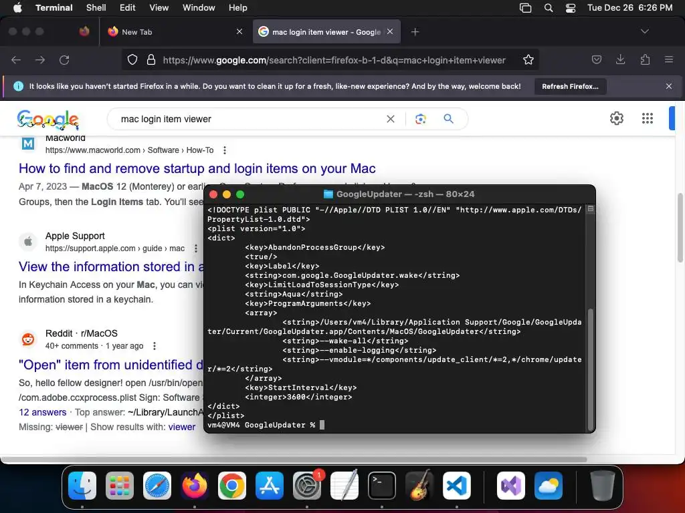Search by image with Google Lens icon
The width and height of the screenshot is (685, 513).
click(x=420, y=119)
